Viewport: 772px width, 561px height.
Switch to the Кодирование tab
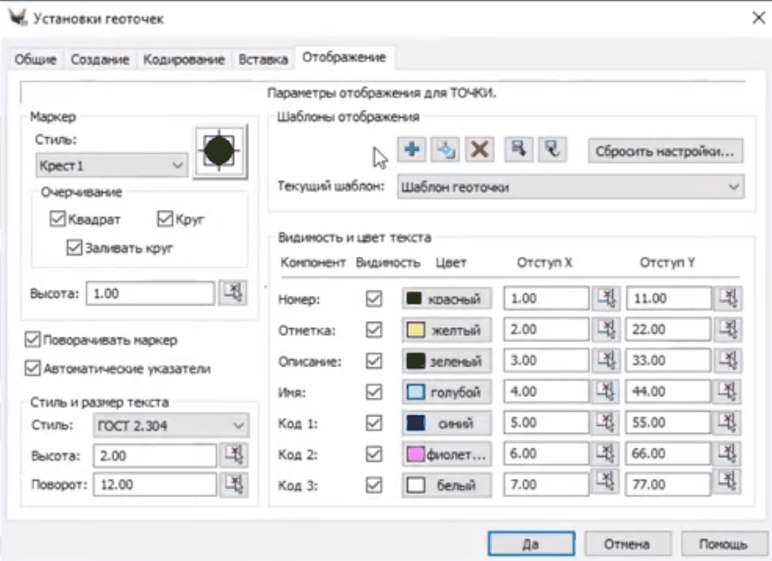point(183,58)
